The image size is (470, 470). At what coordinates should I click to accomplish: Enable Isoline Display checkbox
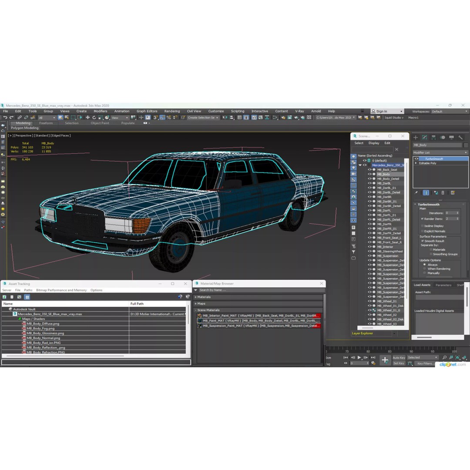422,226
